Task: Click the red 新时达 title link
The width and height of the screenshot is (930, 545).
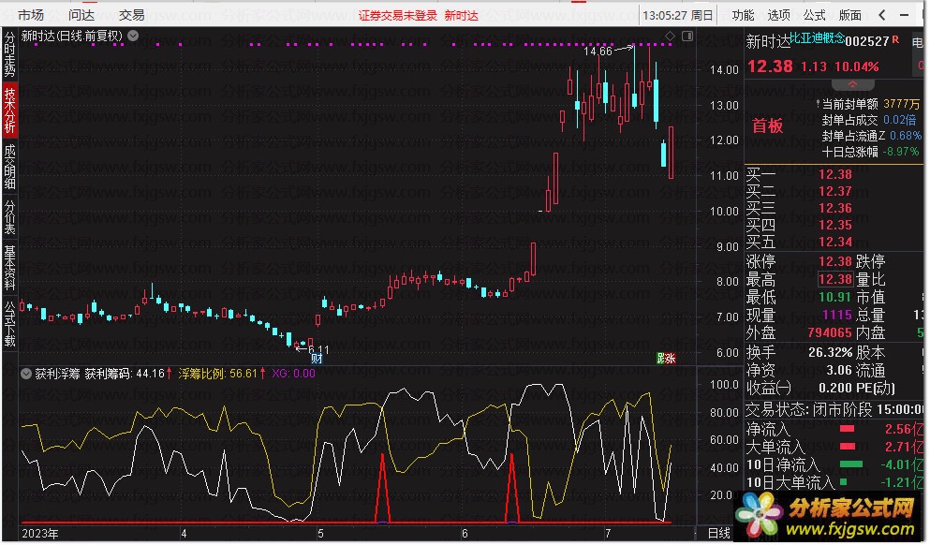Action: coord(461,15)
